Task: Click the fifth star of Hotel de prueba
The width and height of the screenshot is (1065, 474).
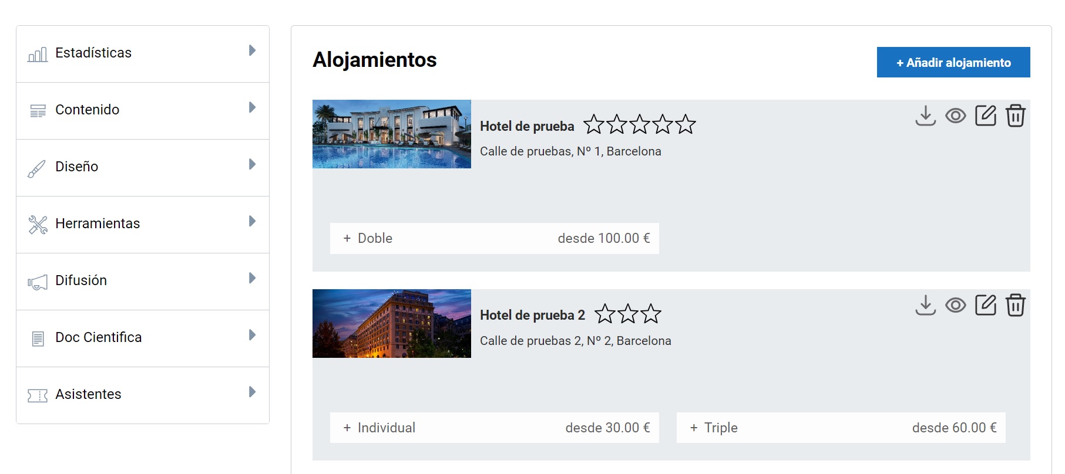Action: (x=686, y=124)
